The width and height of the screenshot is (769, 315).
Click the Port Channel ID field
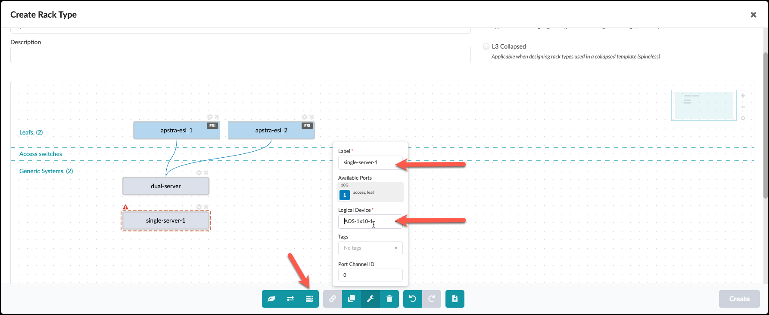(370, 275)
